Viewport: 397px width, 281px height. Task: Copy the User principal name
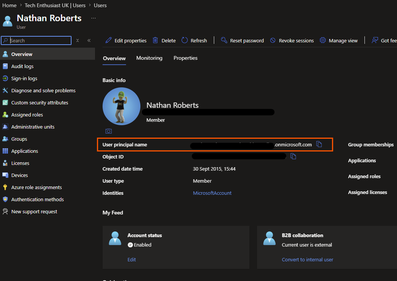319,144
